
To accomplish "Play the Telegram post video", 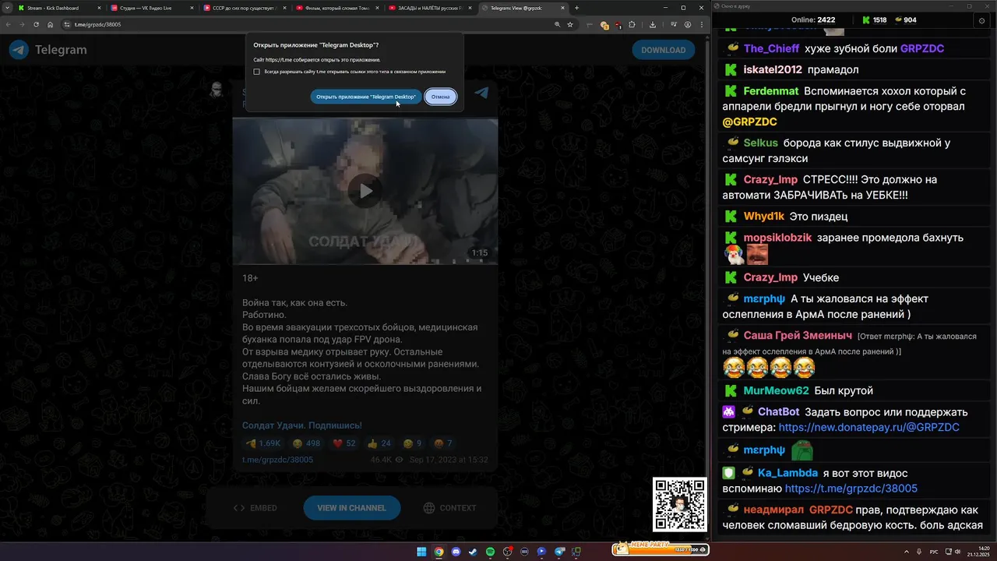I will [x=365, y=191].
